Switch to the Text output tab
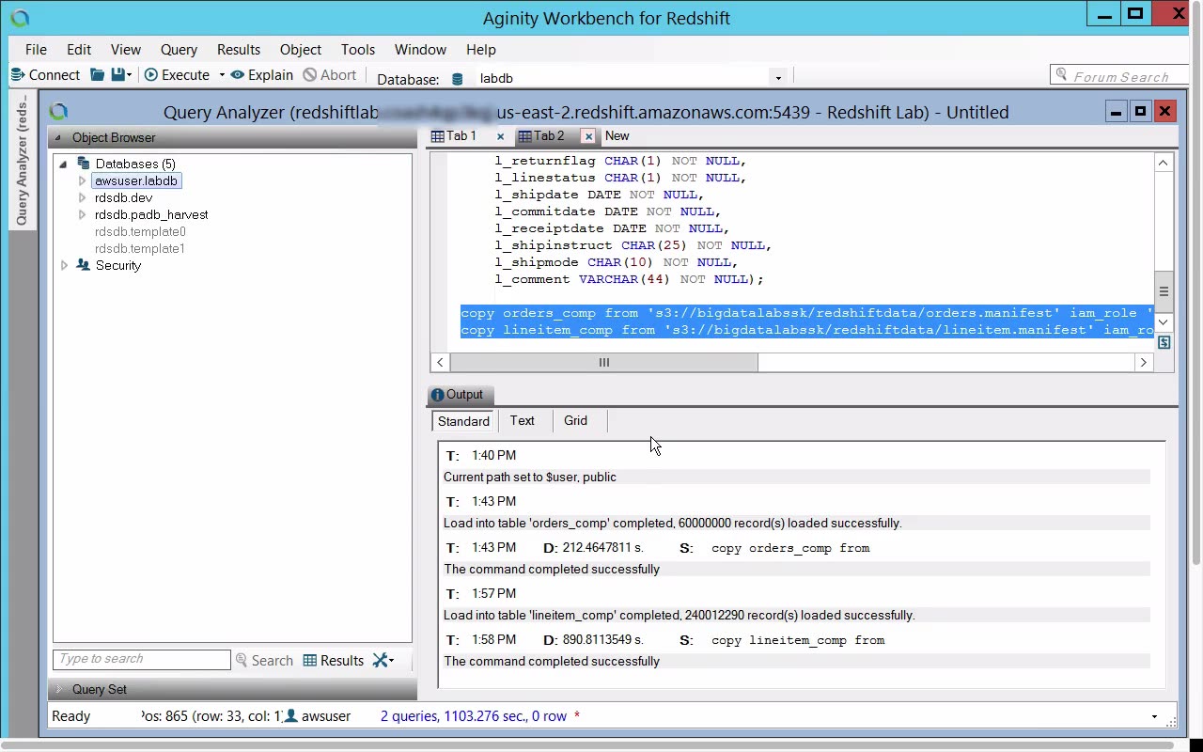This screenshot has width=1203, height=752. [522, 421]
